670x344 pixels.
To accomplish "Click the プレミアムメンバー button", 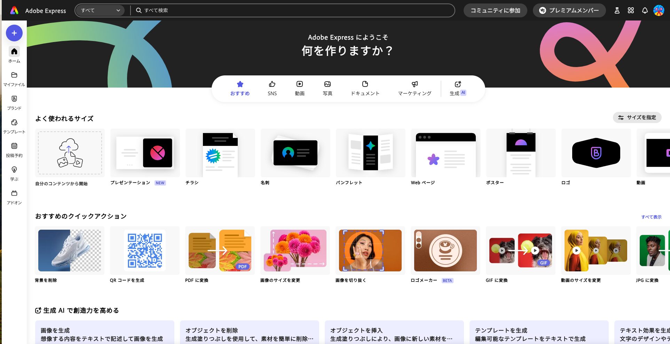I will (569, 10).
